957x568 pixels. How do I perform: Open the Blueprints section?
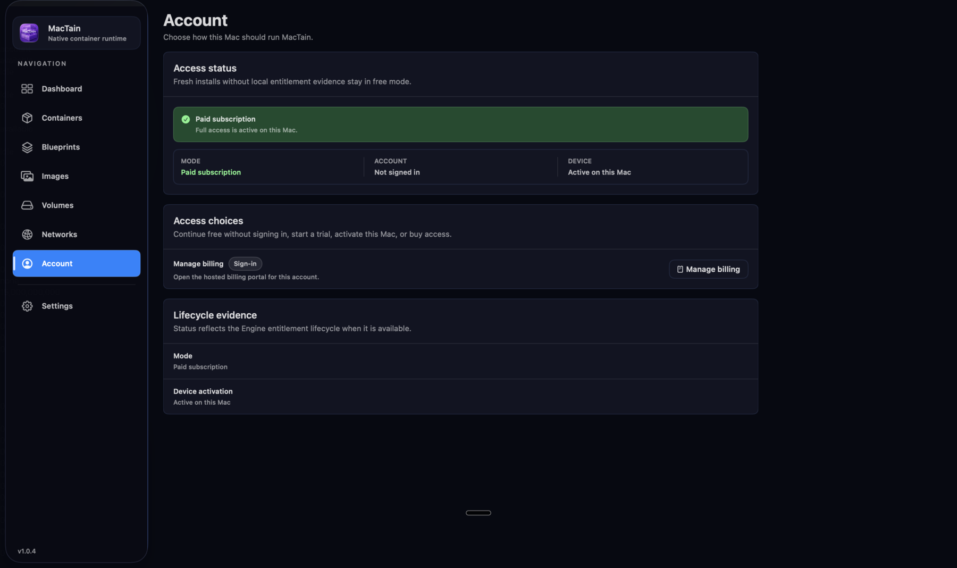(x=77, y=147)
